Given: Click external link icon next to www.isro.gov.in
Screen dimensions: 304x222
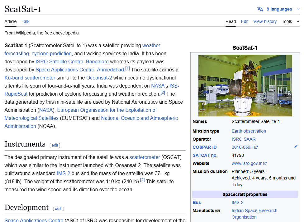Looking at the screenshot, I should pos(265,163).
